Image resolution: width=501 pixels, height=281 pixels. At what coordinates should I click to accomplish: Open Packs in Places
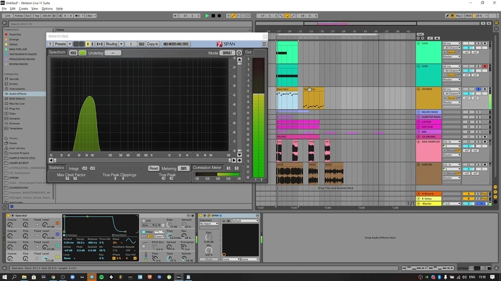pos(13,144)
